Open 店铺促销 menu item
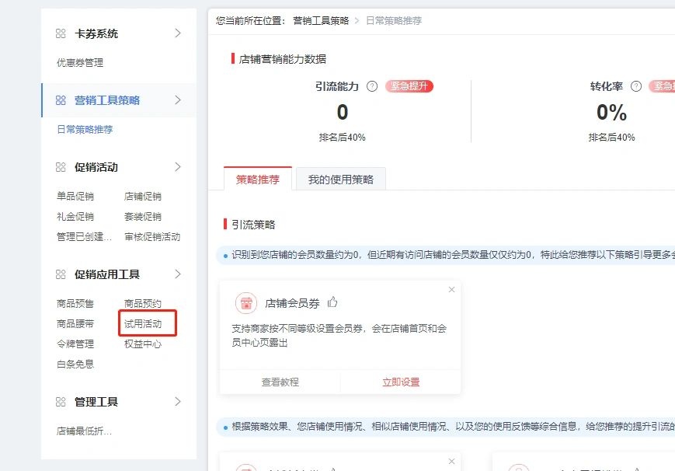Image resolution: width=675 pixels, height=471 pixels. pos(143,197)
